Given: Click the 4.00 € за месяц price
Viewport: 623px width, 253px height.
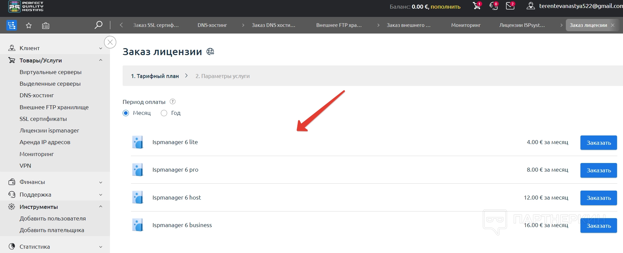Looking at the screenshot, I should (548, 142).
